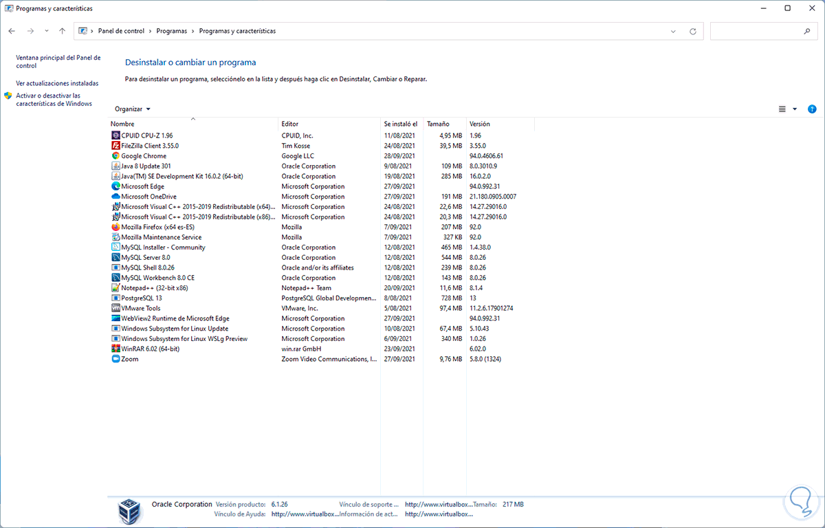Select the MySQL Installer - Community icon

point(115,247)
